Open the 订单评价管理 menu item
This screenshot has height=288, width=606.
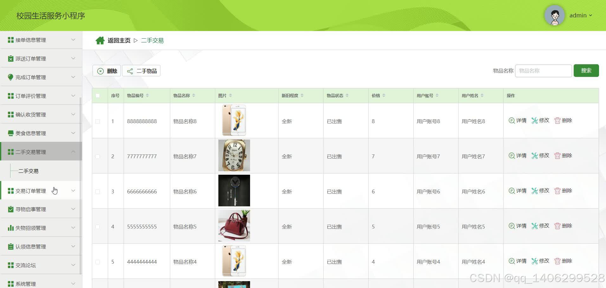click(x=41, y=96)
